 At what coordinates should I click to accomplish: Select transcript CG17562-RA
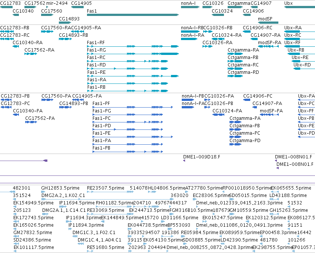[x=39, y=50]
